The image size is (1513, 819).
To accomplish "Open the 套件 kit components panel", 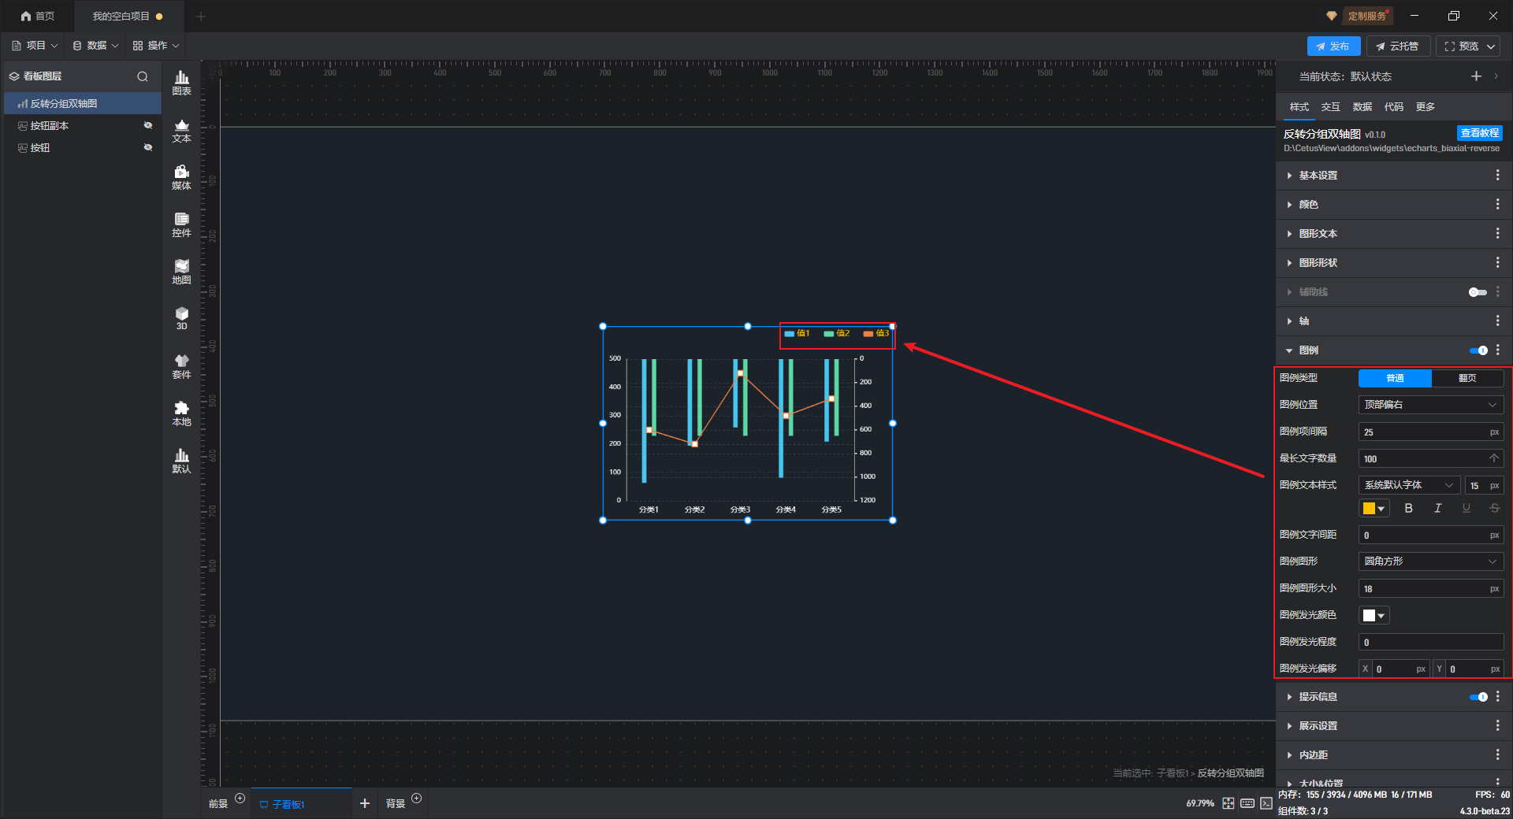I will [x=181, y=366].
